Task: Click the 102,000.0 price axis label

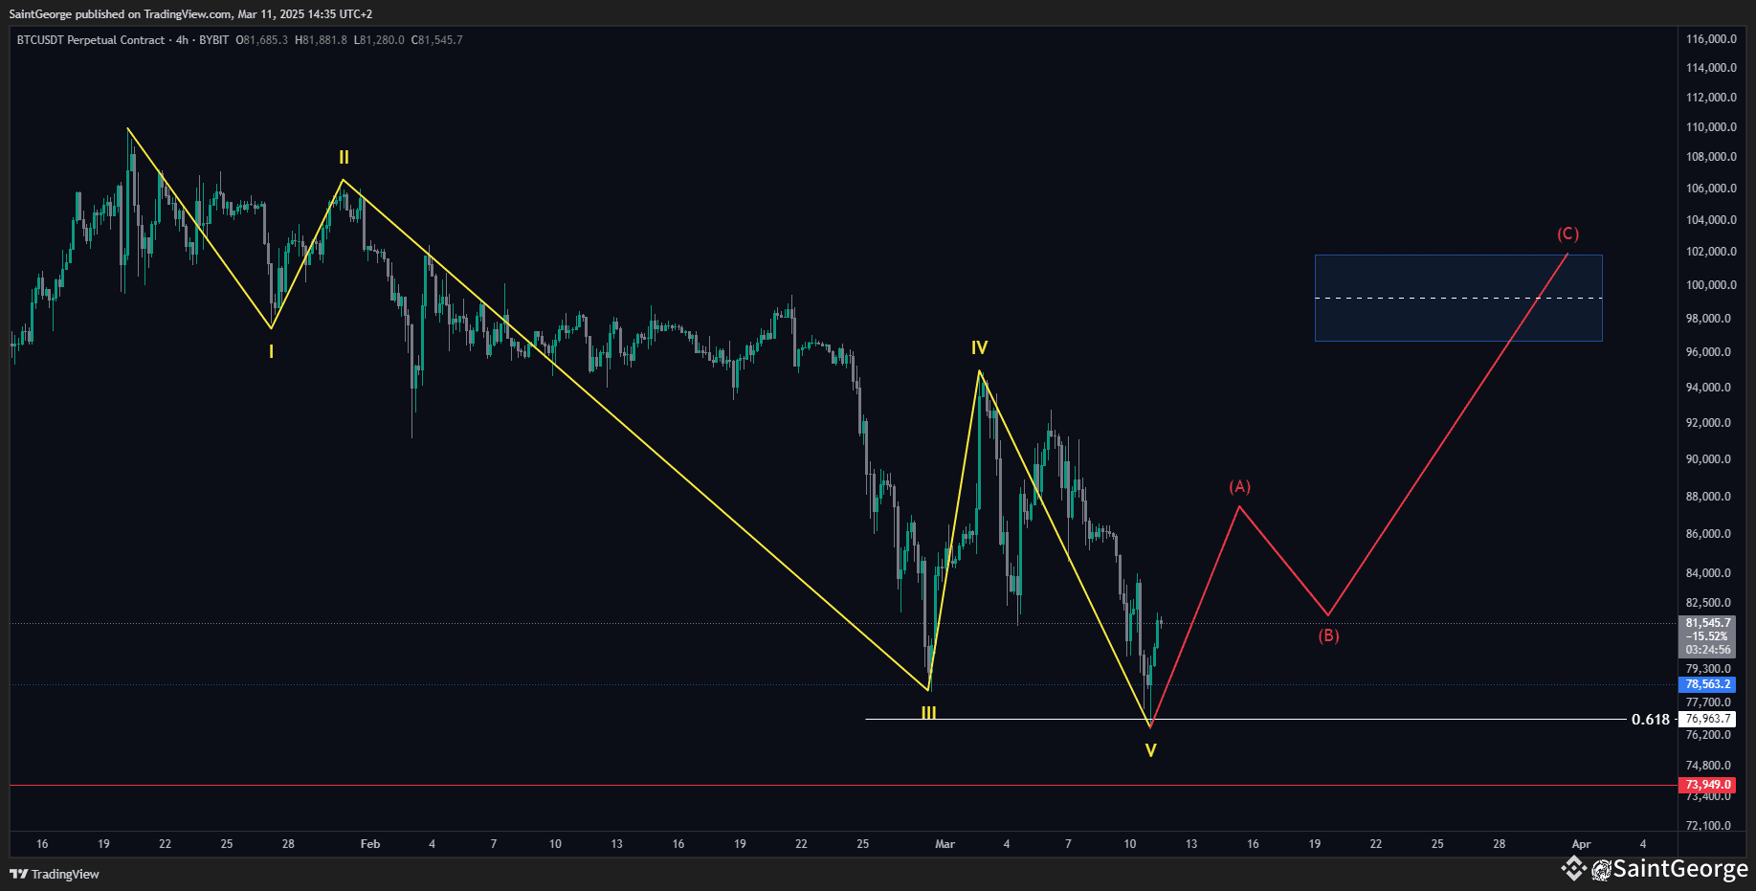Action: coord(1711,252)
